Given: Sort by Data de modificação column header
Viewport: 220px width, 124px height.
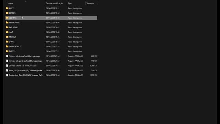Looking at the screenshot, I should coord(54,3).
